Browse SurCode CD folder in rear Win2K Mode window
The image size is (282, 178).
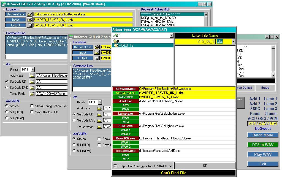point(32,82)
